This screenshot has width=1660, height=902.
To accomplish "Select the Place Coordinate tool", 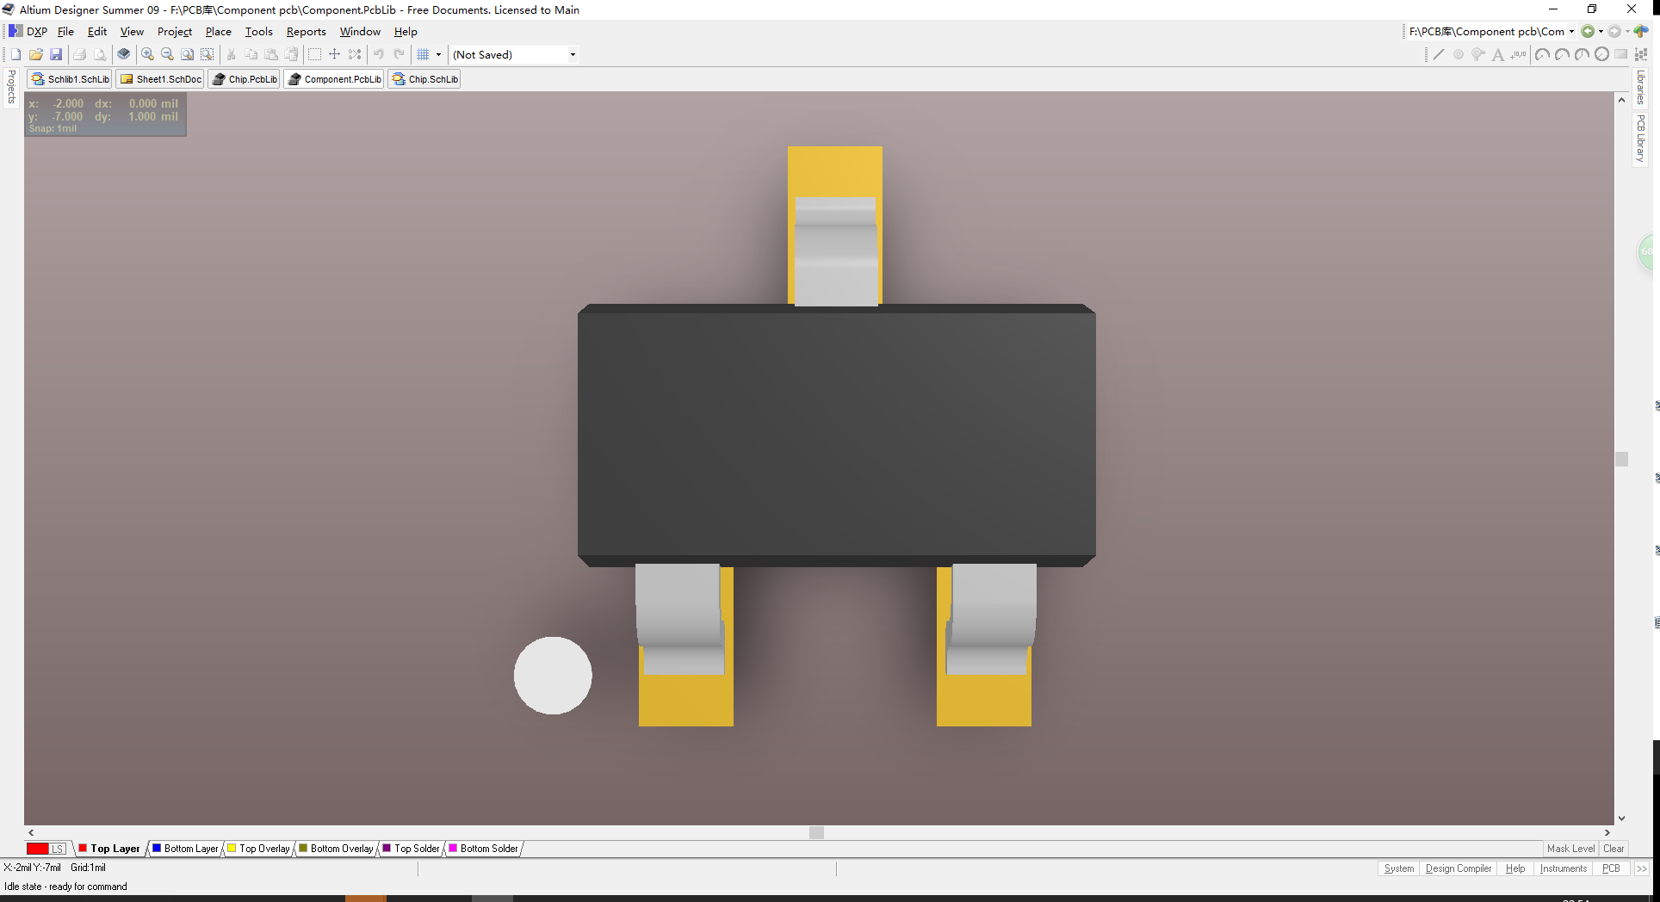I will tap(1519, 54).
